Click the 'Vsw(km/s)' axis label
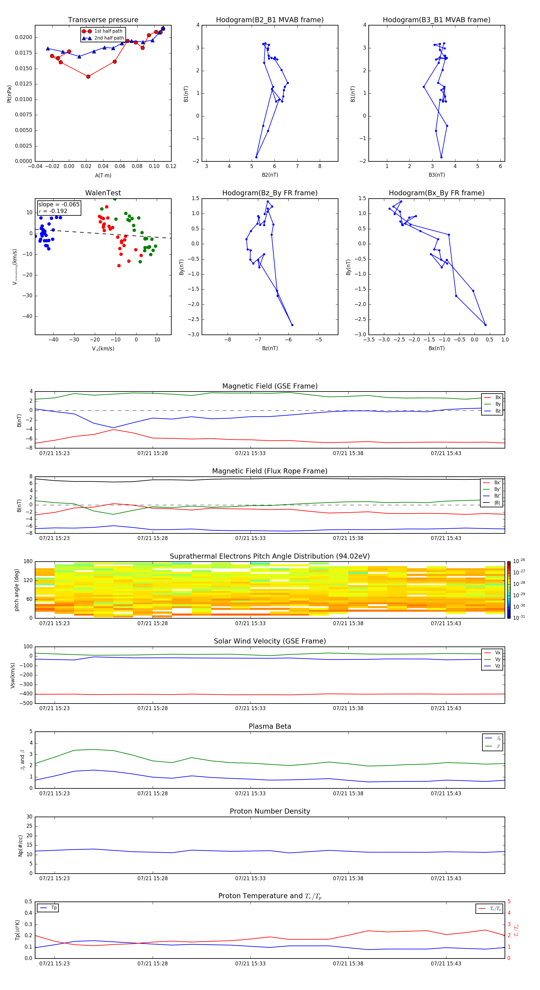Screen dimensions: 540x990 13,675
